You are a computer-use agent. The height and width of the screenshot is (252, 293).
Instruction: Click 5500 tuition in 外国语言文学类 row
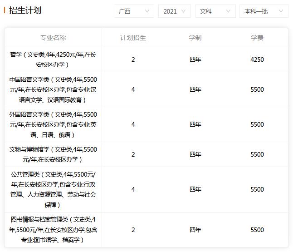pos(257,124)
